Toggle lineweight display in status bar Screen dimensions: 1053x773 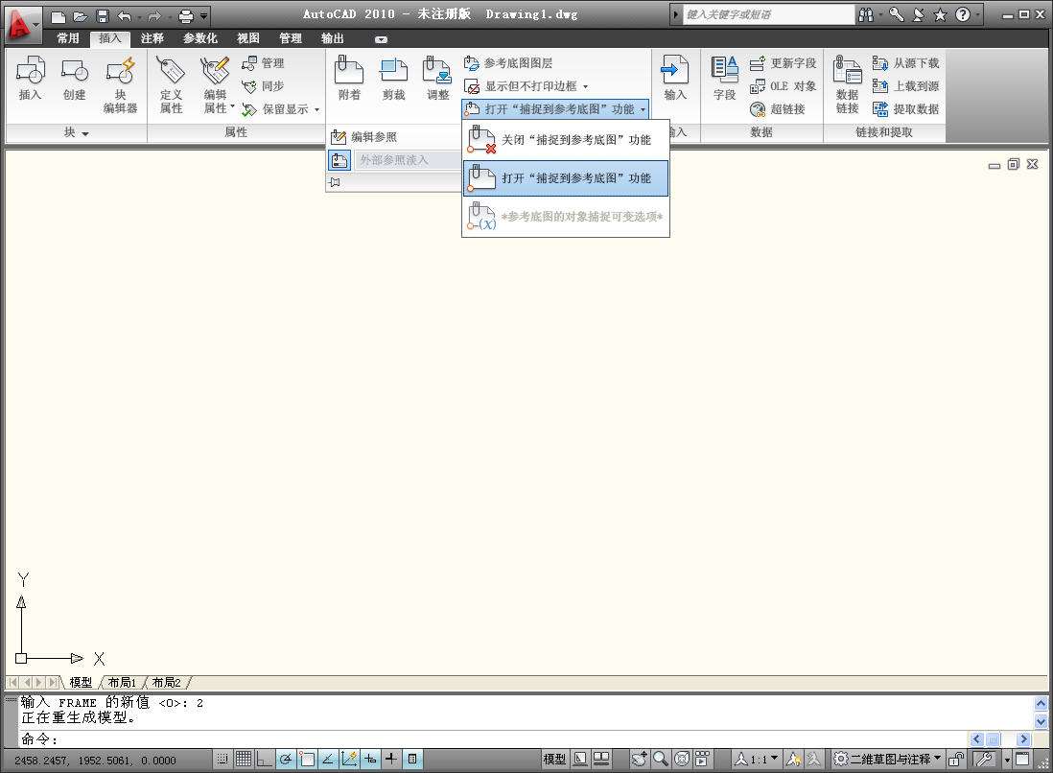pyautogui.click(x=391, y=759)
